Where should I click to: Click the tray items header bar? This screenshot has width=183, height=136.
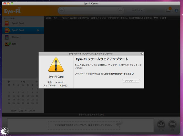pos(91,114)
